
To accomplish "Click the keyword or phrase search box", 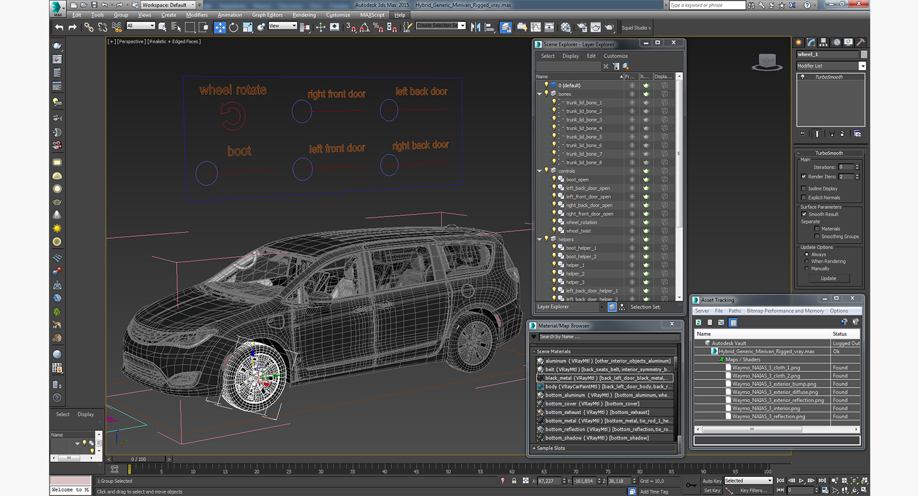I will pyautogui.click(x=706, y=5).
